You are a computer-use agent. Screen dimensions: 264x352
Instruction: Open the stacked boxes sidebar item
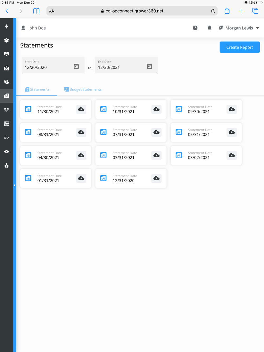6,110
